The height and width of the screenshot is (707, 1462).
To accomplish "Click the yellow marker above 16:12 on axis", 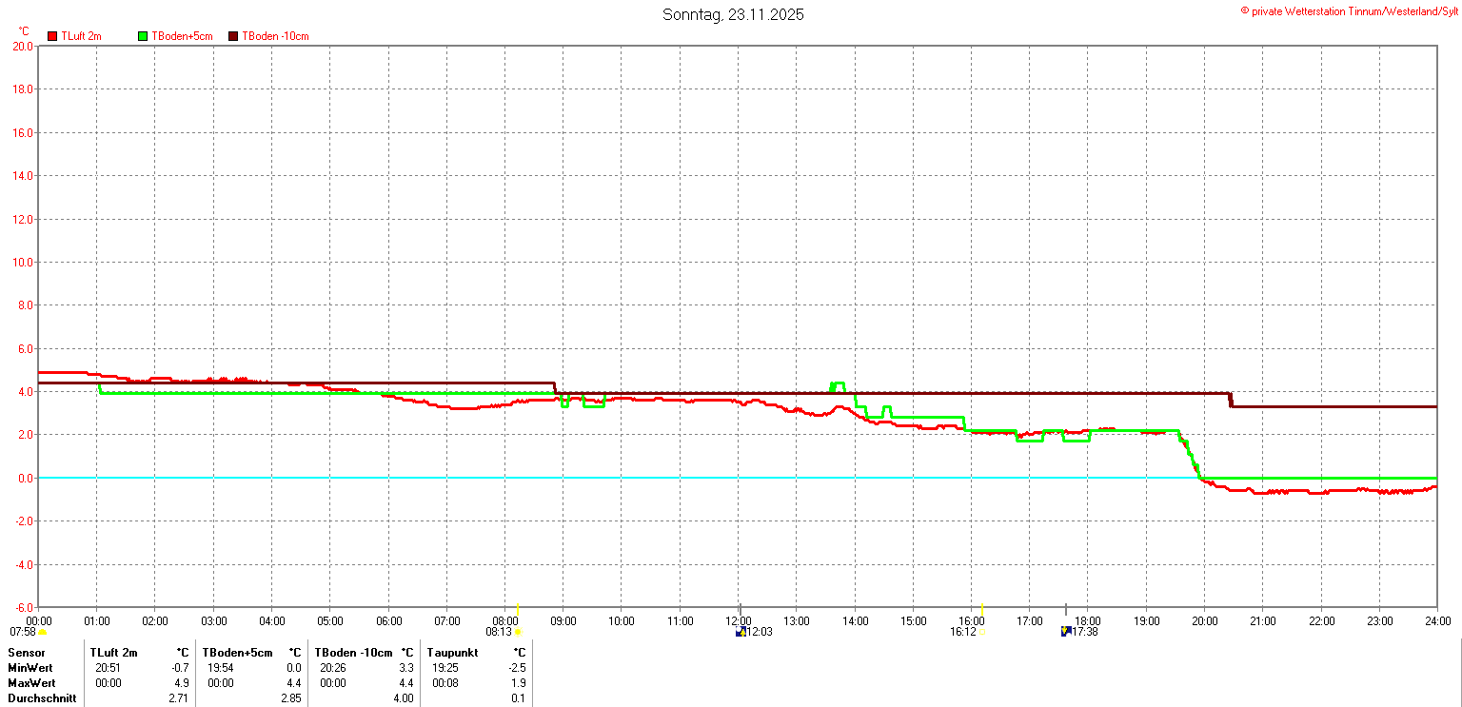I will click(982, 608).
